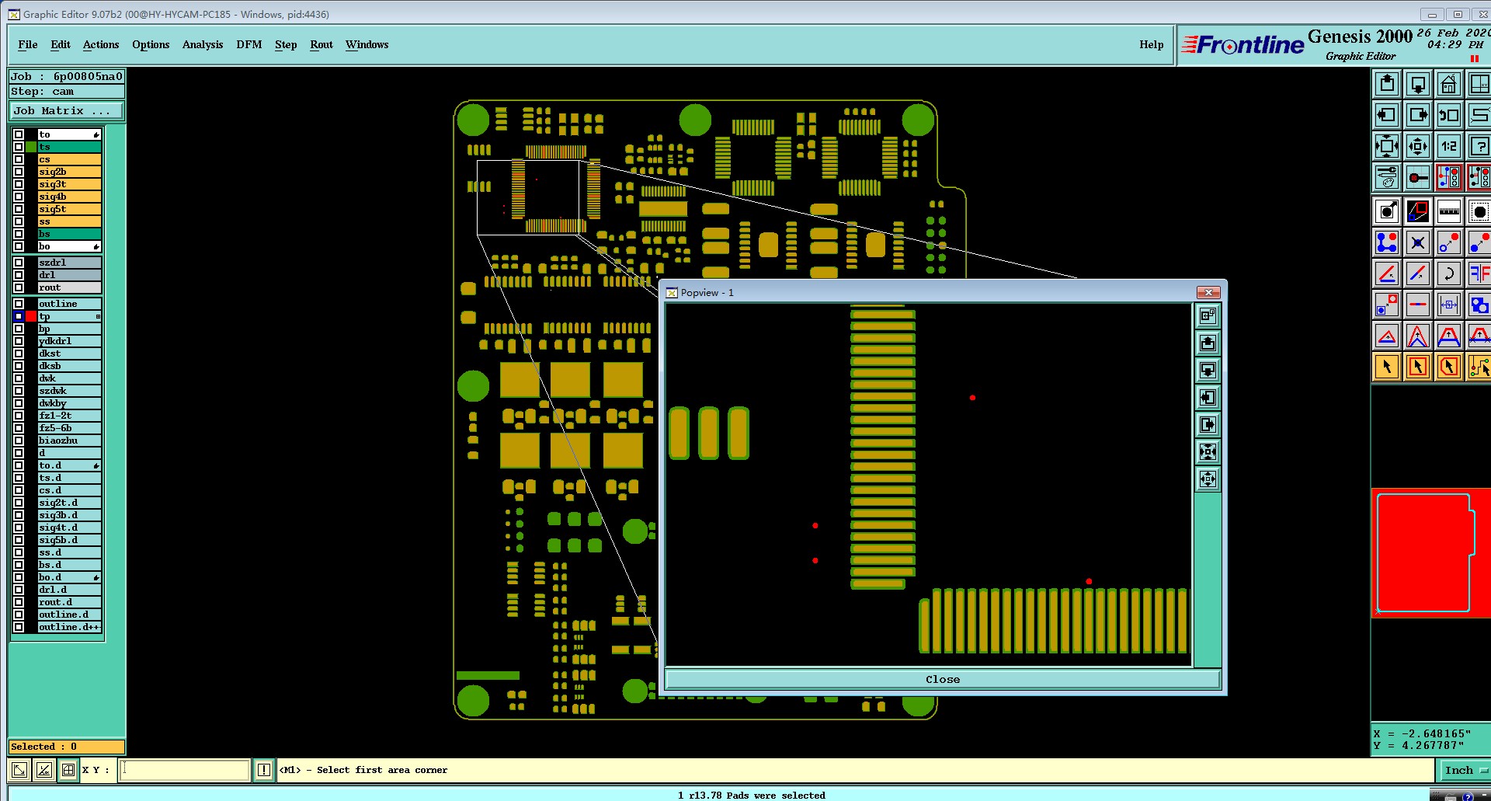Screen dimensions: 1491x801
Task: Click the zoom out icon in main toolbar
Action: 1418,146
